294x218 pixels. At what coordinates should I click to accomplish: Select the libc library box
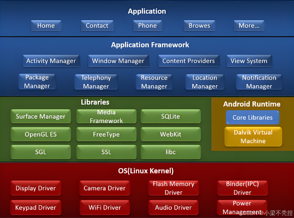click(171, 152)
